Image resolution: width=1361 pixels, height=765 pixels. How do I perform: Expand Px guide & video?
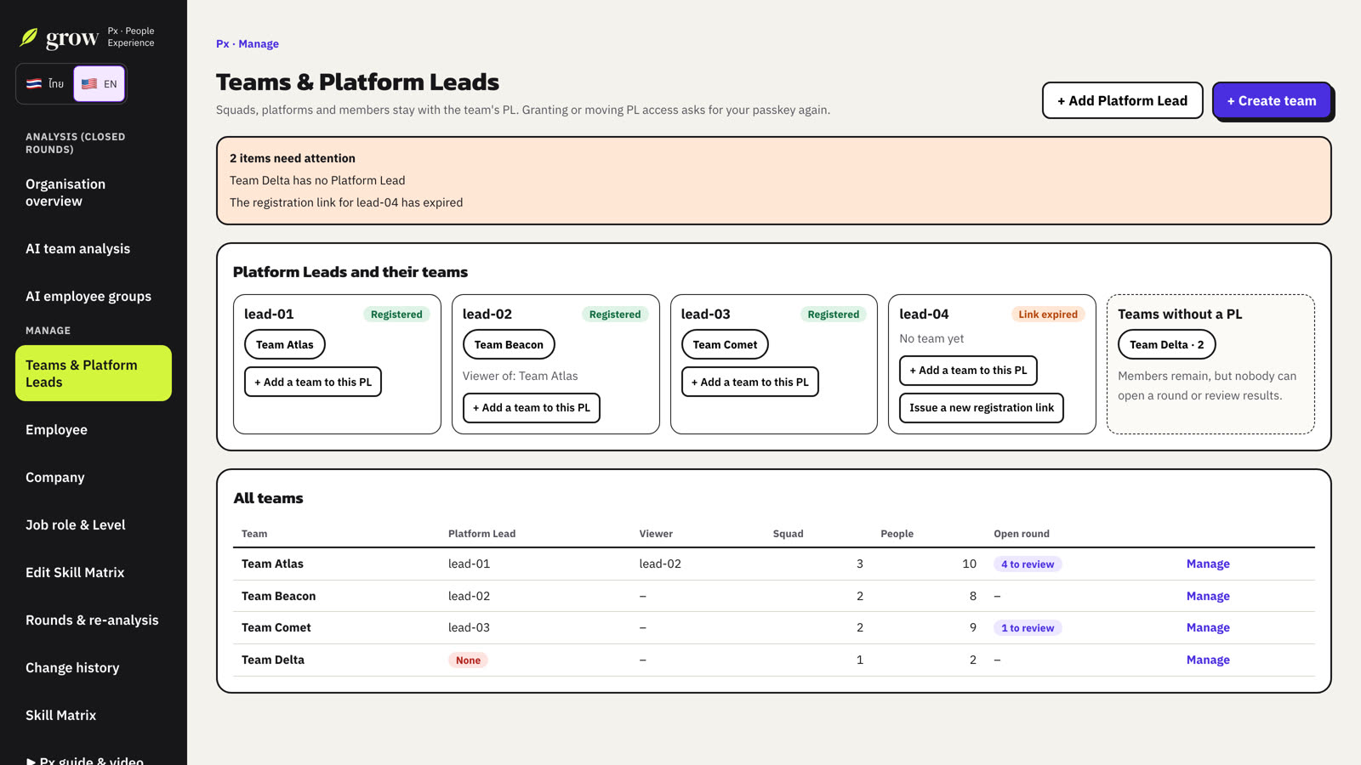(85, 759)
